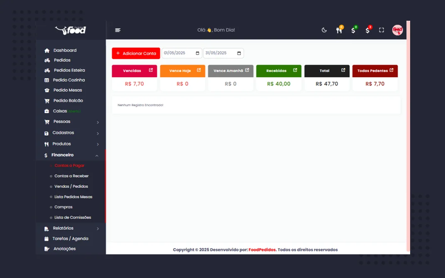Click the Pedido Cozinha table icon
Viewport: 445px width, 278px height.
(x=46, y=80)
